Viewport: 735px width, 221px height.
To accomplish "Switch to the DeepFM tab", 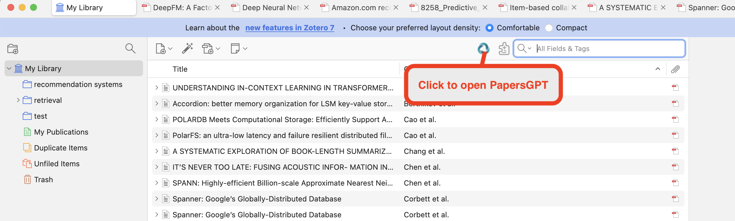I will point(181,8).
